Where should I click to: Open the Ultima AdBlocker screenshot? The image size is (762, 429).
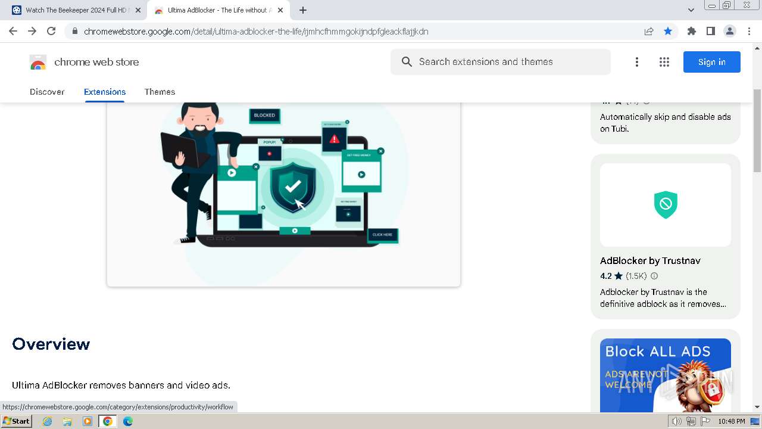click(x=283, y=194)
